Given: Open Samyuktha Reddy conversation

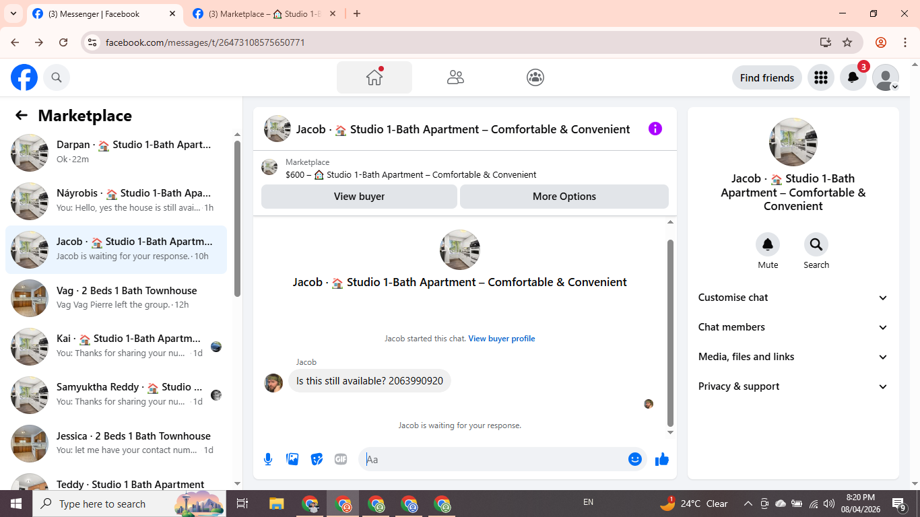Looking at the screenshot, I should (116, 394).
